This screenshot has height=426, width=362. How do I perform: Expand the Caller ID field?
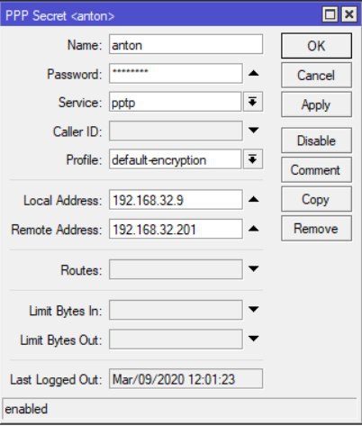(254, 131)
